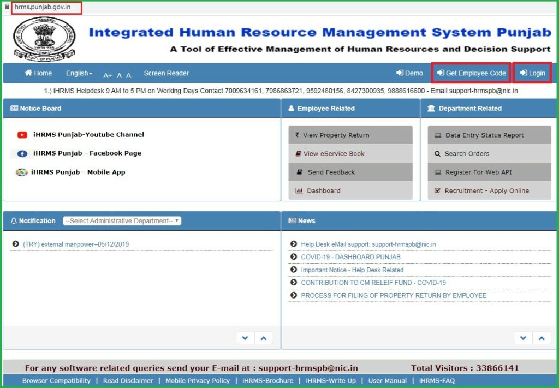
Task: Click the checkbox icon beside Recruitment - Apply Online
Action: (437, 190)
